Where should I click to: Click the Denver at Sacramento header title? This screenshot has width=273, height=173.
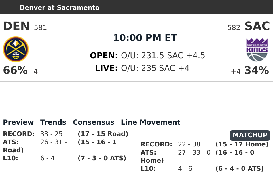tap(60, 7)
